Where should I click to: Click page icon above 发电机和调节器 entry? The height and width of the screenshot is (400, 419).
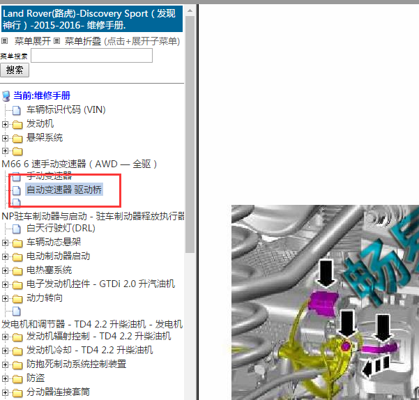coord(16,311)
